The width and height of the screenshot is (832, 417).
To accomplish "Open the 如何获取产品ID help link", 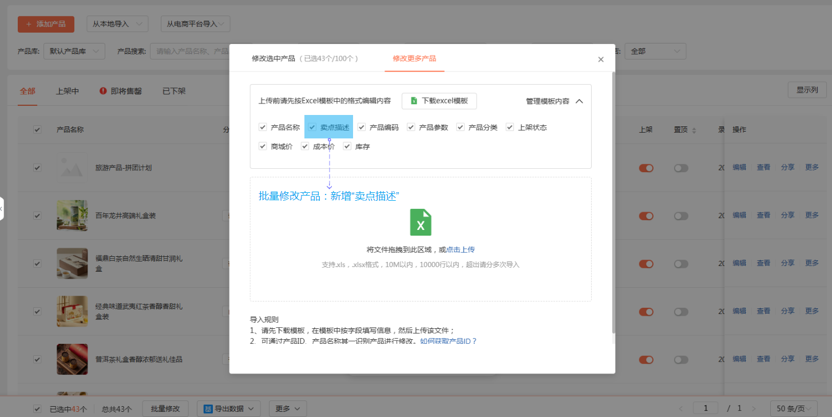I will 448,341.
